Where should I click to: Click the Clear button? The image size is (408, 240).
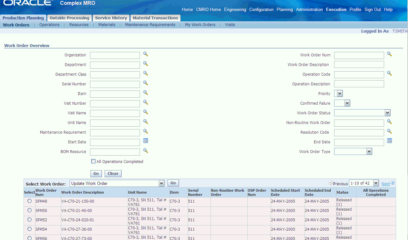coord(113,174)
